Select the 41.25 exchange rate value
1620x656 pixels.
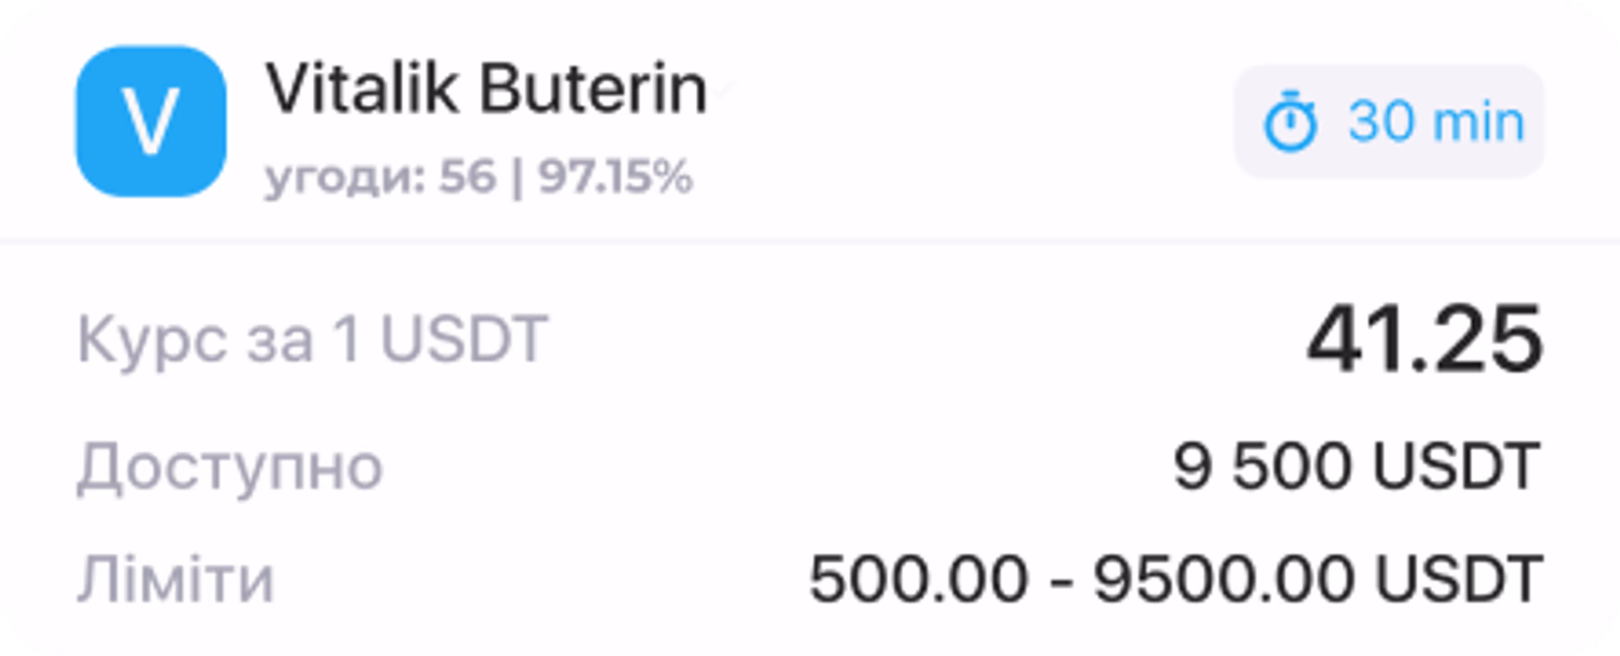point(1425,339)
